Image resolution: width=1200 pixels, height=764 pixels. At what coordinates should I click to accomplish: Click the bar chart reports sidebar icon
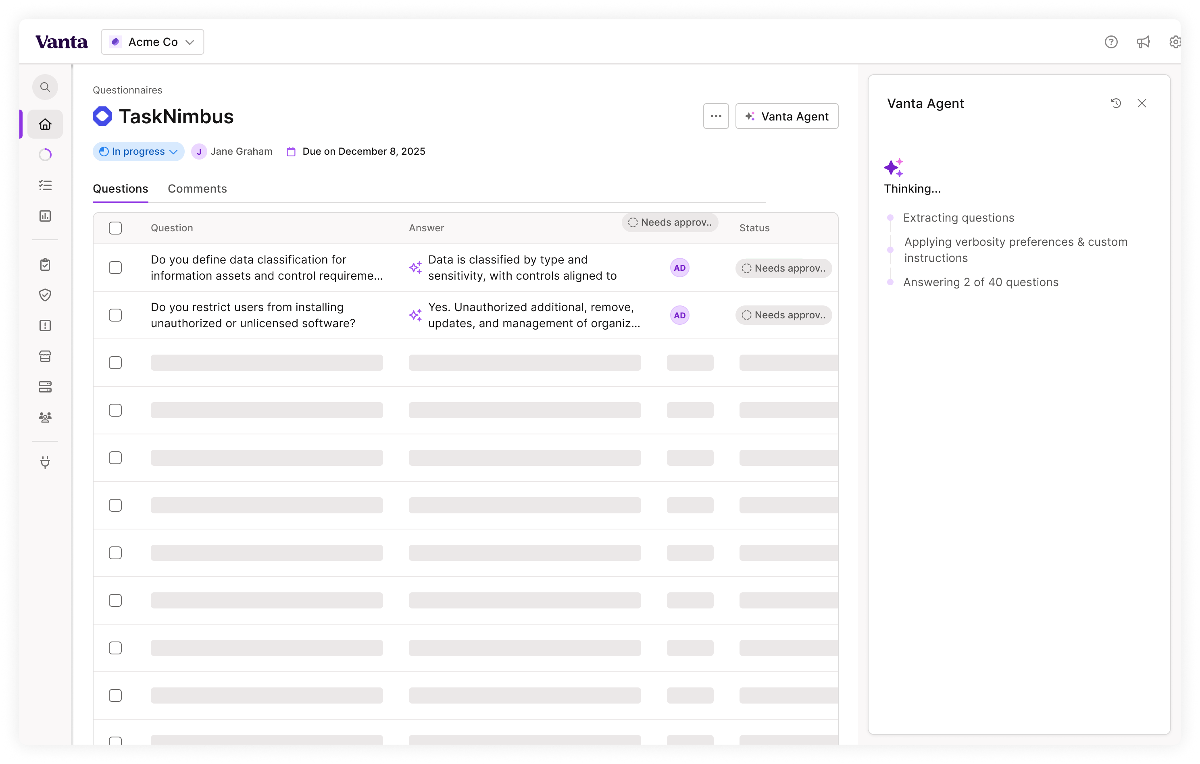[x=45, y=216]
